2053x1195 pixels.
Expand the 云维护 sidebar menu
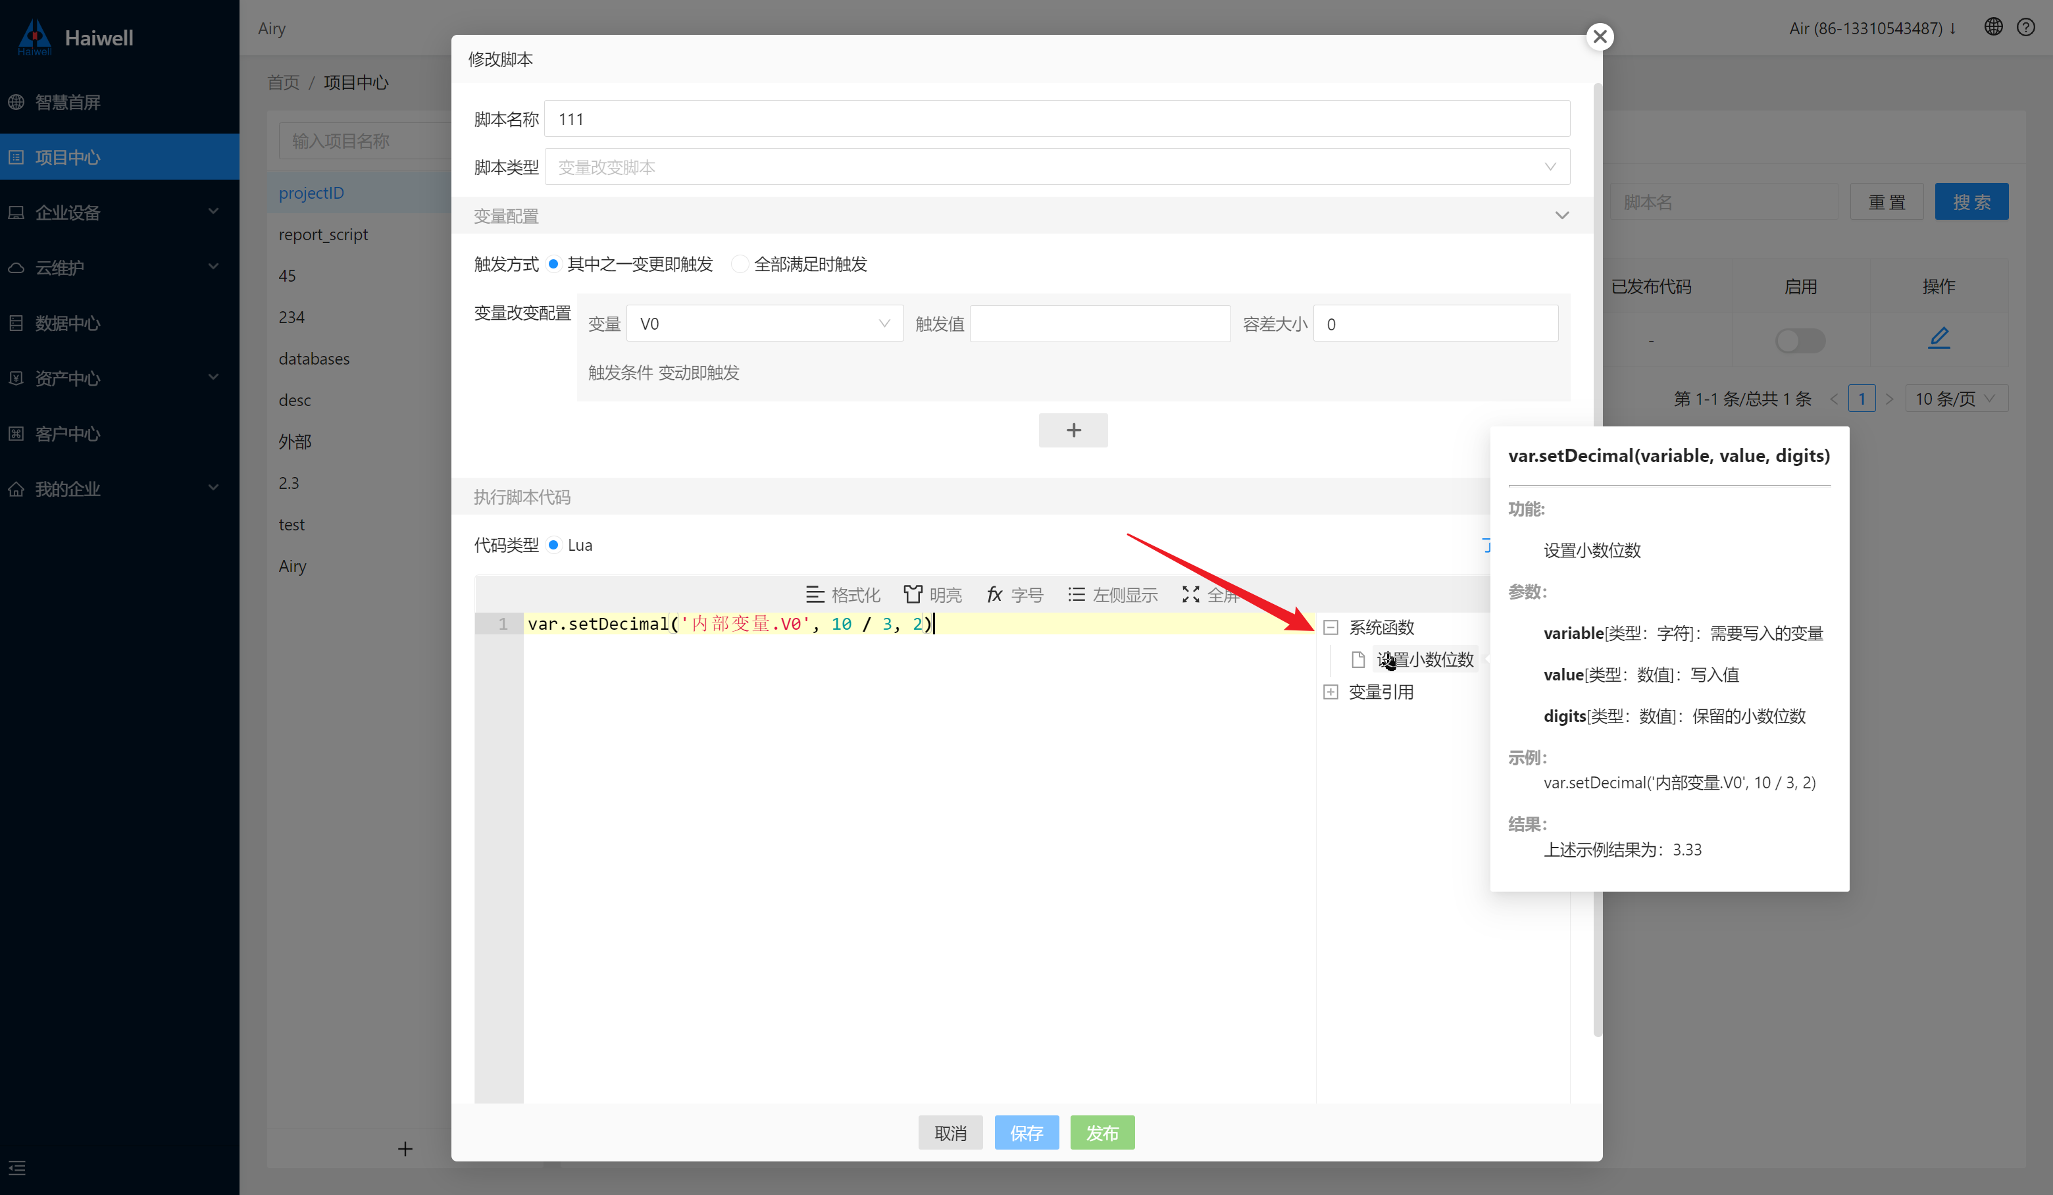(x=120, y=267)
